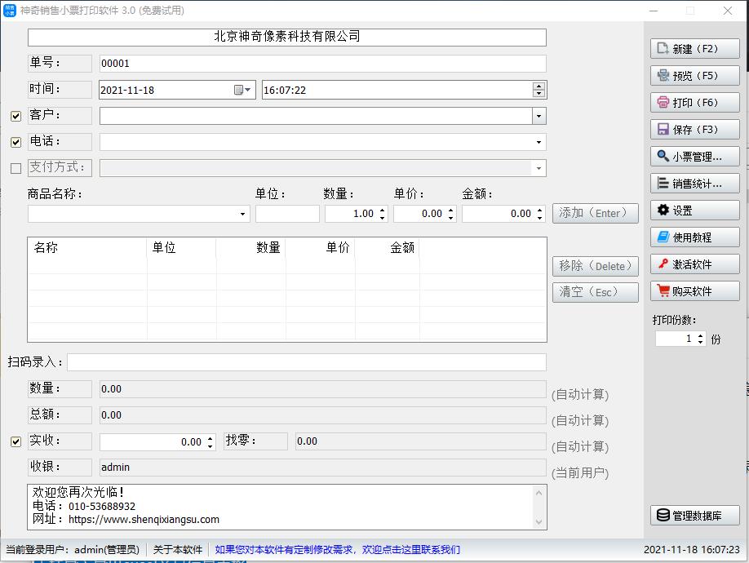Open the 预览 (F5) print preview

pos(694,74)
